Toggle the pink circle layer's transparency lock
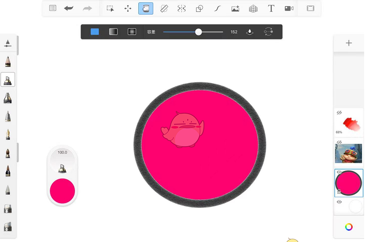This screenshot has width=365, height=242. point(339,192)
